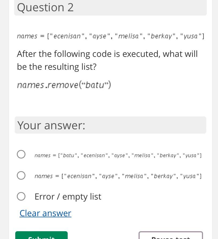Viewport: 218px width, 239px height.
Task: Choose the option without "batu" in the list
Action: (118, 176)
